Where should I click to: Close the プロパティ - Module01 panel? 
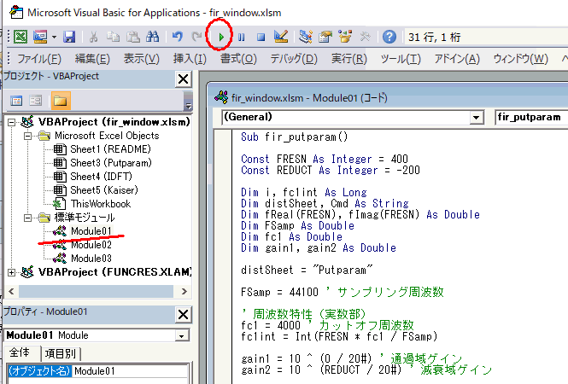tap(184, 314)
